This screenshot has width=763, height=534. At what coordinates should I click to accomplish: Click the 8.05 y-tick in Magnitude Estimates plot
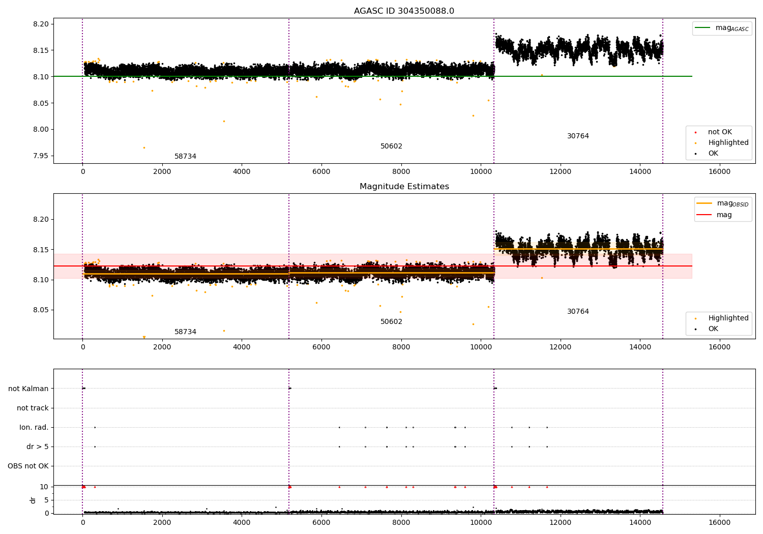(40, 310)
